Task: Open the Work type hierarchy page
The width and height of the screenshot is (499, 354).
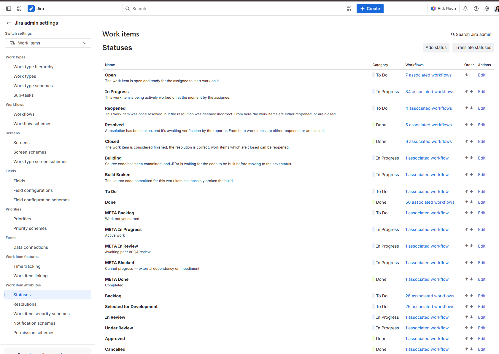Action: click(34, 67)
